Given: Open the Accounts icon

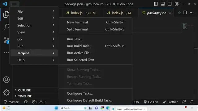Looking at the screenshot, I should click(x=6, y=80).
